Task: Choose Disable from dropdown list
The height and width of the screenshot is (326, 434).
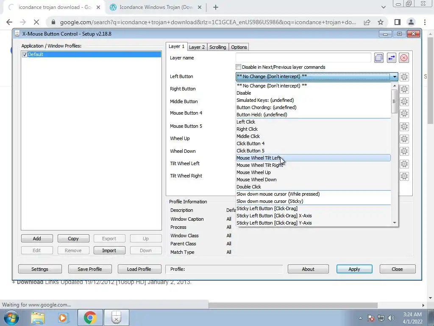Action: point(313,93)
